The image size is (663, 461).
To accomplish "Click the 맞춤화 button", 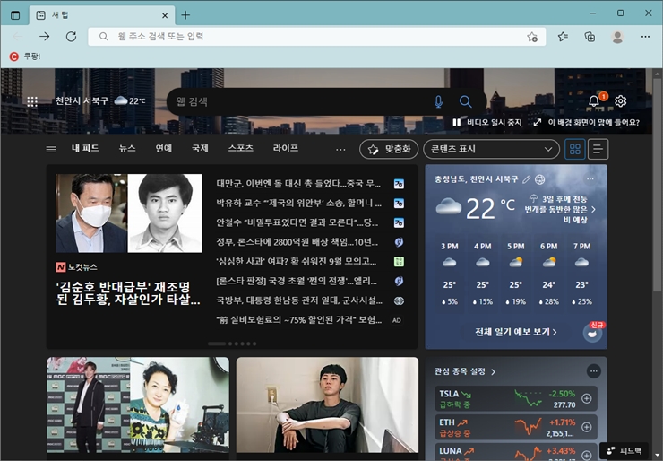I will coord(389,149).
